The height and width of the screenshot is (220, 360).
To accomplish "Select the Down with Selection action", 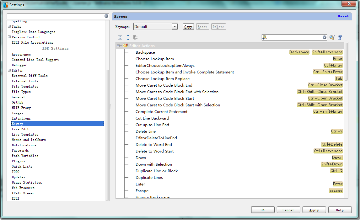I will pos(153,164).
